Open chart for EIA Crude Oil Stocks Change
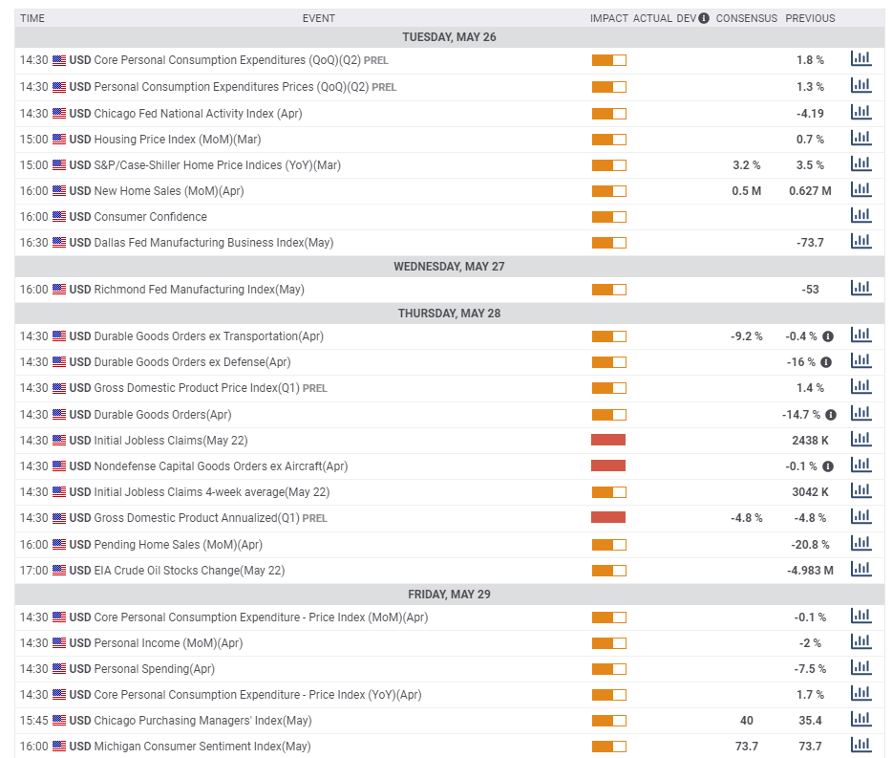The image size is (892, 758). (860, 570)
